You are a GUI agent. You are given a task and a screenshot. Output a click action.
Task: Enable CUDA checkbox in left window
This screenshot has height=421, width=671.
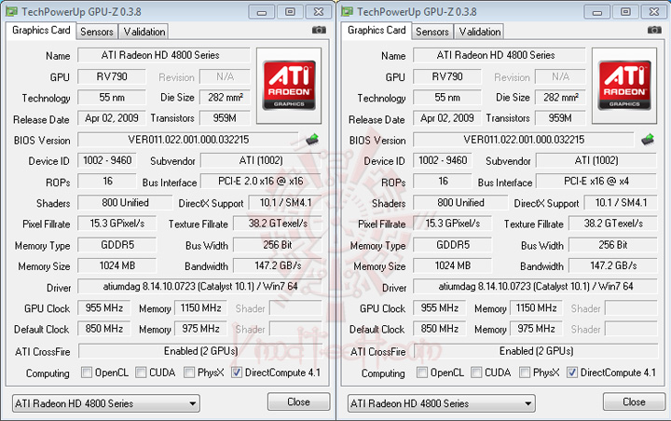tap(141, 373)
